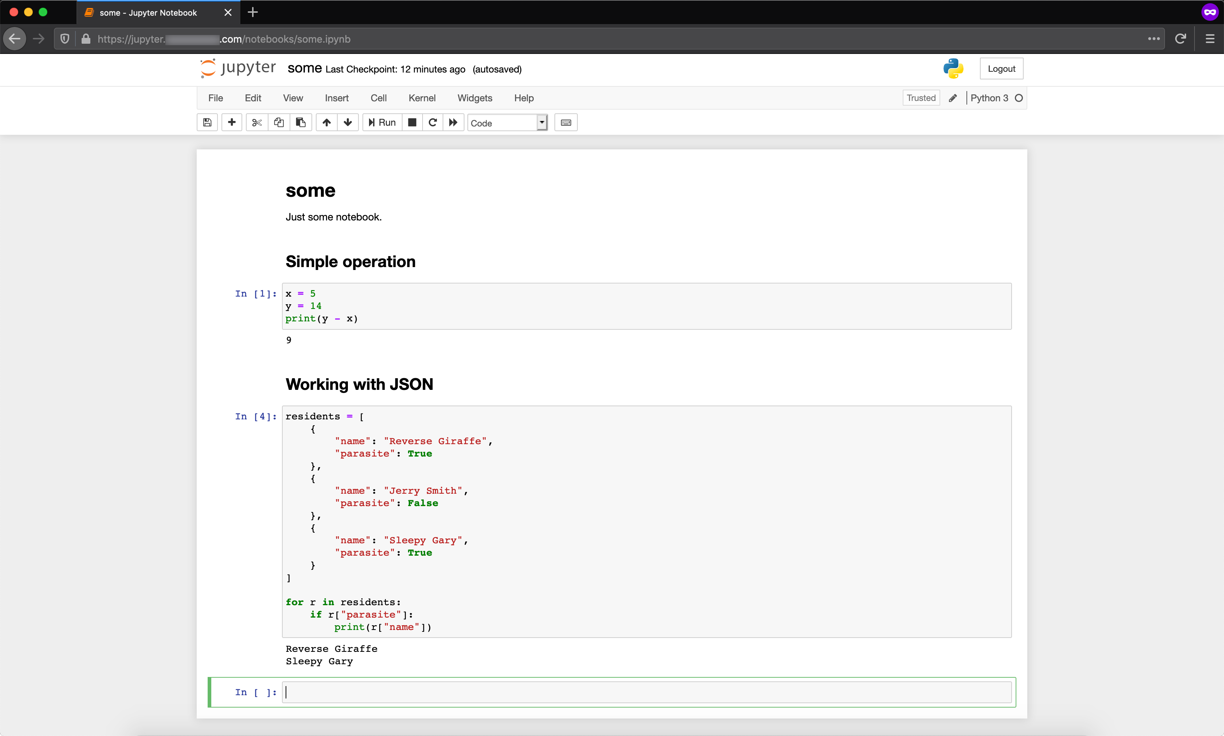Click the save checkpoint floppy disk icon

point(207,122)
